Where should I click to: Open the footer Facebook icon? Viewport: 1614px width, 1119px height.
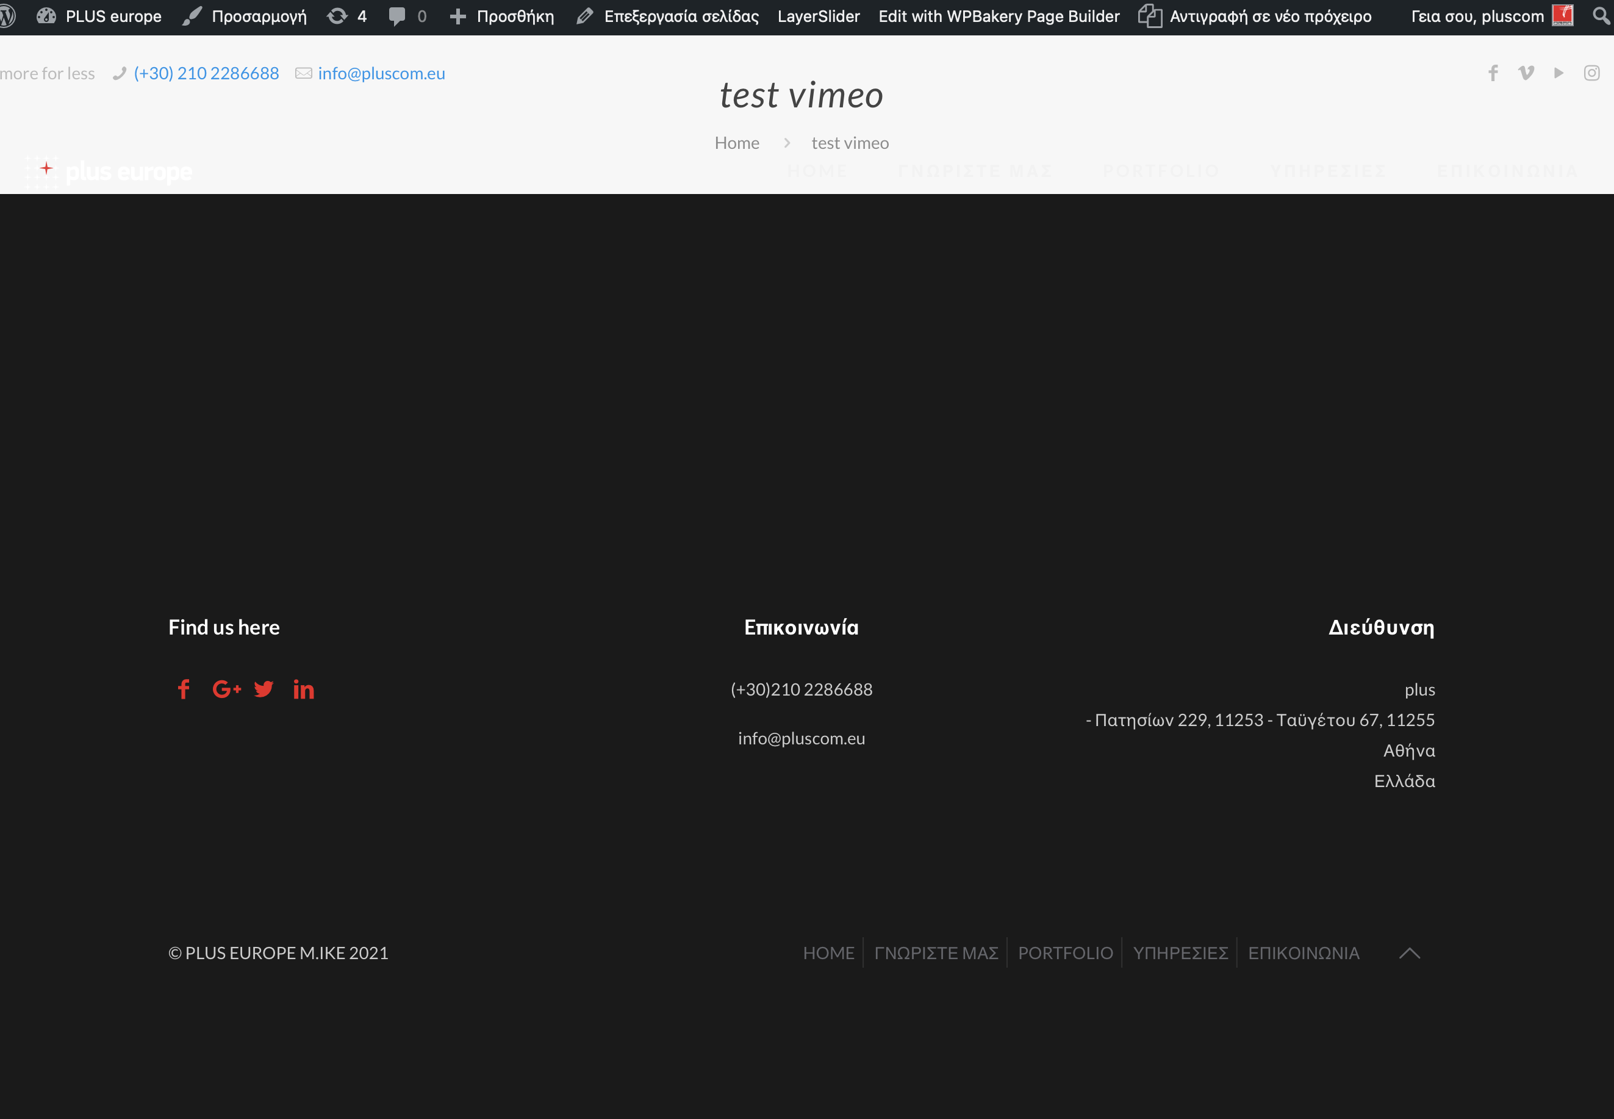(184, 689)
